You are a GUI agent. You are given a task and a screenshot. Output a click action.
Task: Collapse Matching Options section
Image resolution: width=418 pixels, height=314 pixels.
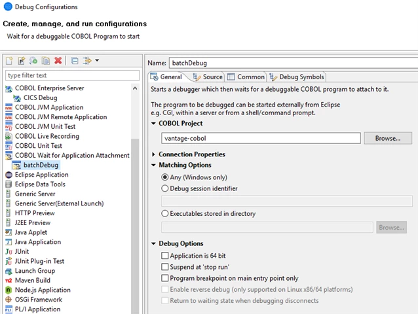tap(153, 165)
